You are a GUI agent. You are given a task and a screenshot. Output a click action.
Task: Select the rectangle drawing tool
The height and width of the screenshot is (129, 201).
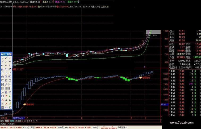point(2,96)
